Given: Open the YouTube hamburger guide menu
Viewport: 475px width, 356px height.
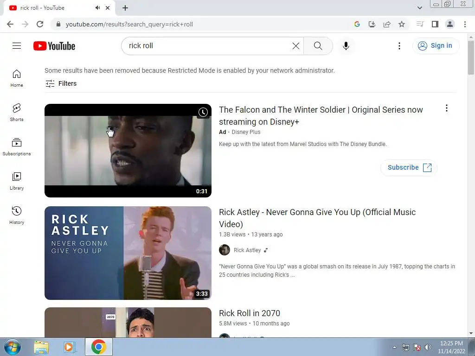Looking at the screenshot, I should coord(17,46).
